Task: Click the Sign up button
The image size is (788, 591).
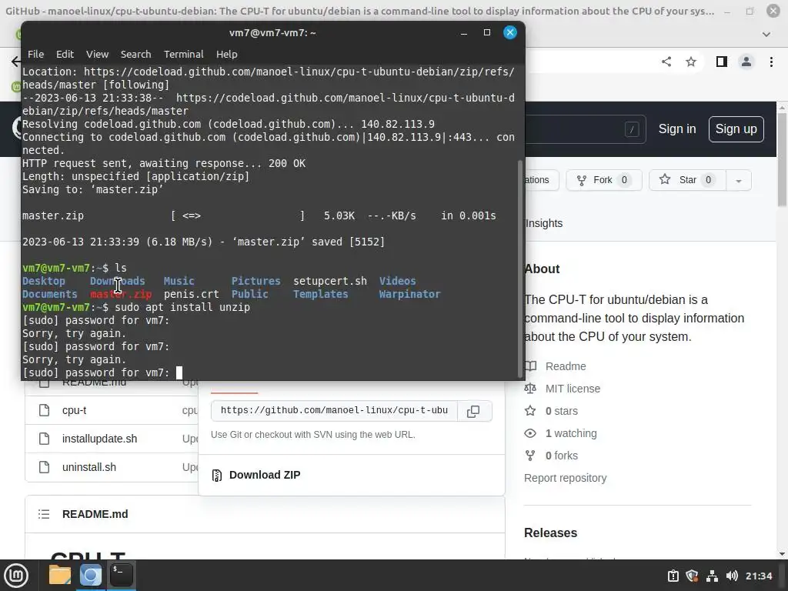Action: (x=736, y=129)
